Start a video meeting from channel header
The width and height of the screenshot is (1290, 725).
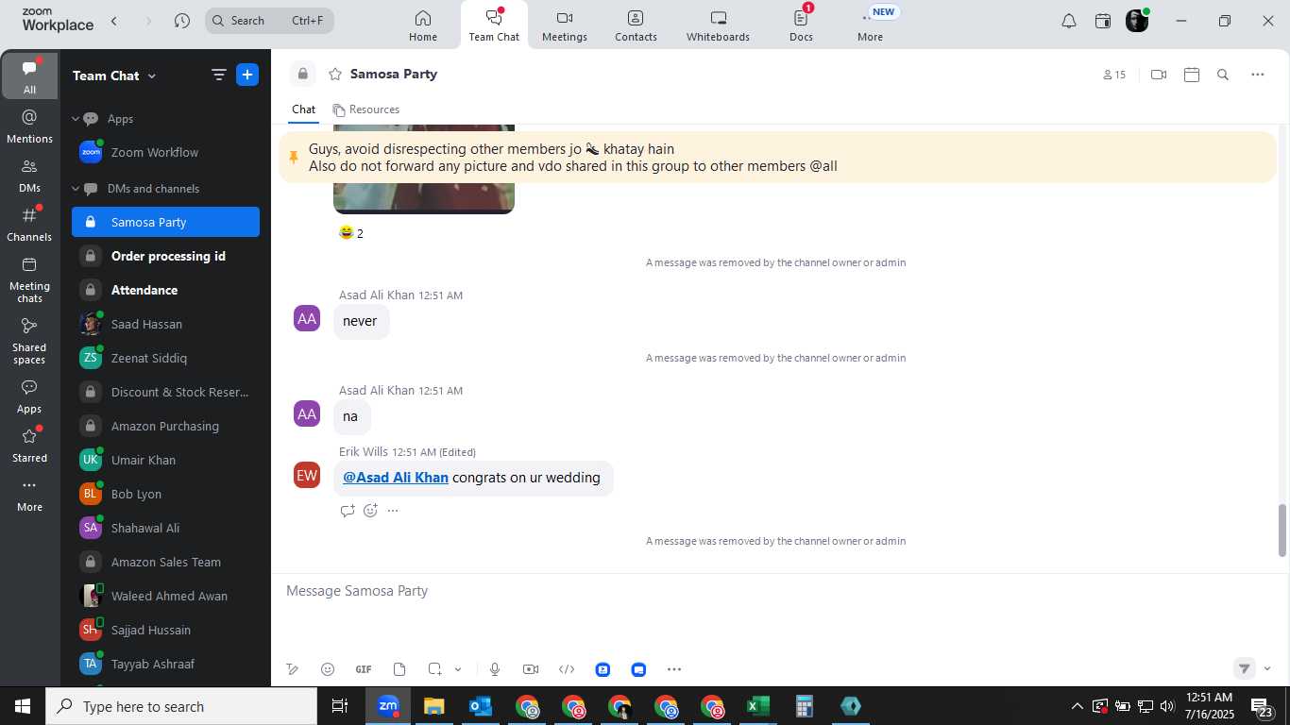[x=1159, y=75]
